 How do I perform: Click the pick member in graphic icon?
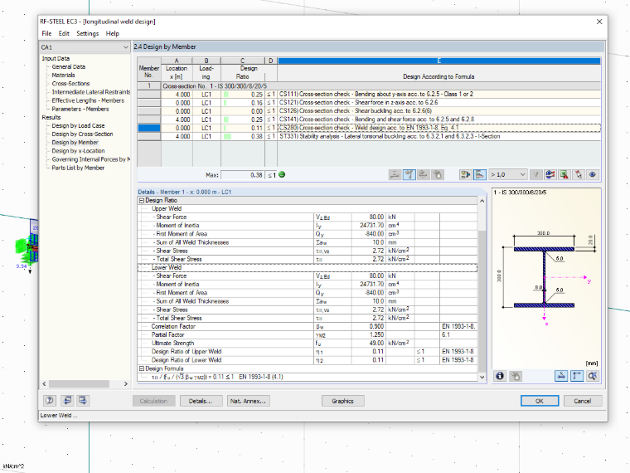[x=578, y=174]
